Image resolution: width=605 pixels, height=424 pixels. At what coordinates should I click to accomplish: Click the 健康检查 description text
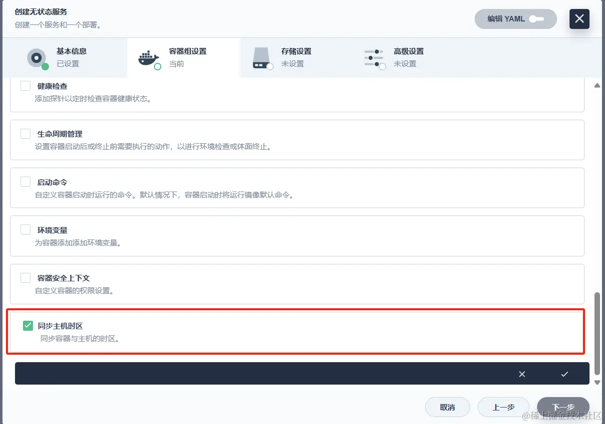(x=93, y=99)
